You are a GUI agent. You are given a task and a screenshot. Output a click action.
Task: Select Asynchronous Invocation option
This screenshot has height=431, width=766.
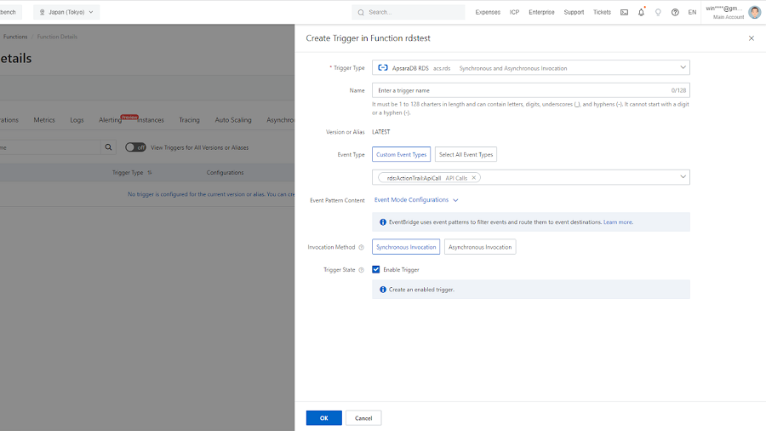(x=480, y=247)
